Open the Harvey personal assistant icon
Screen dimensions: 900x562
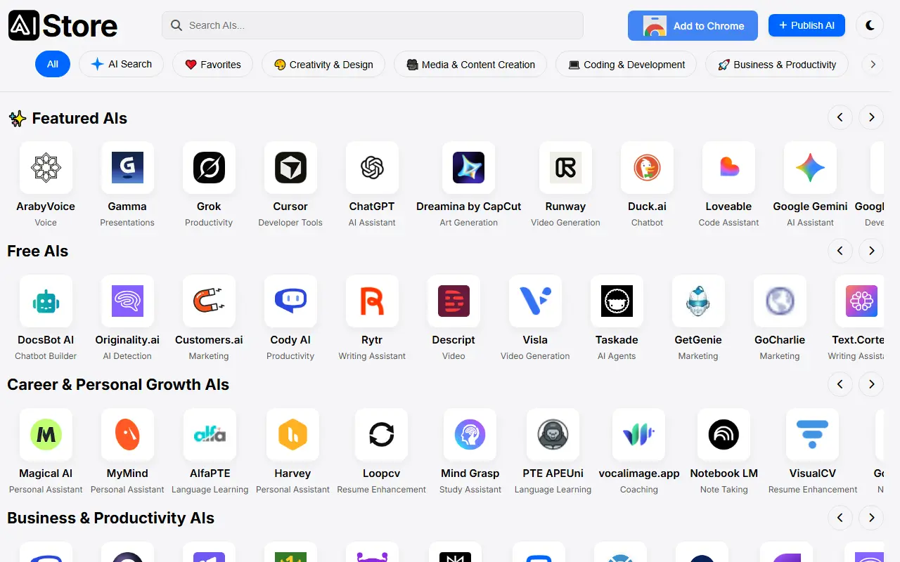(x=292, y=435)
